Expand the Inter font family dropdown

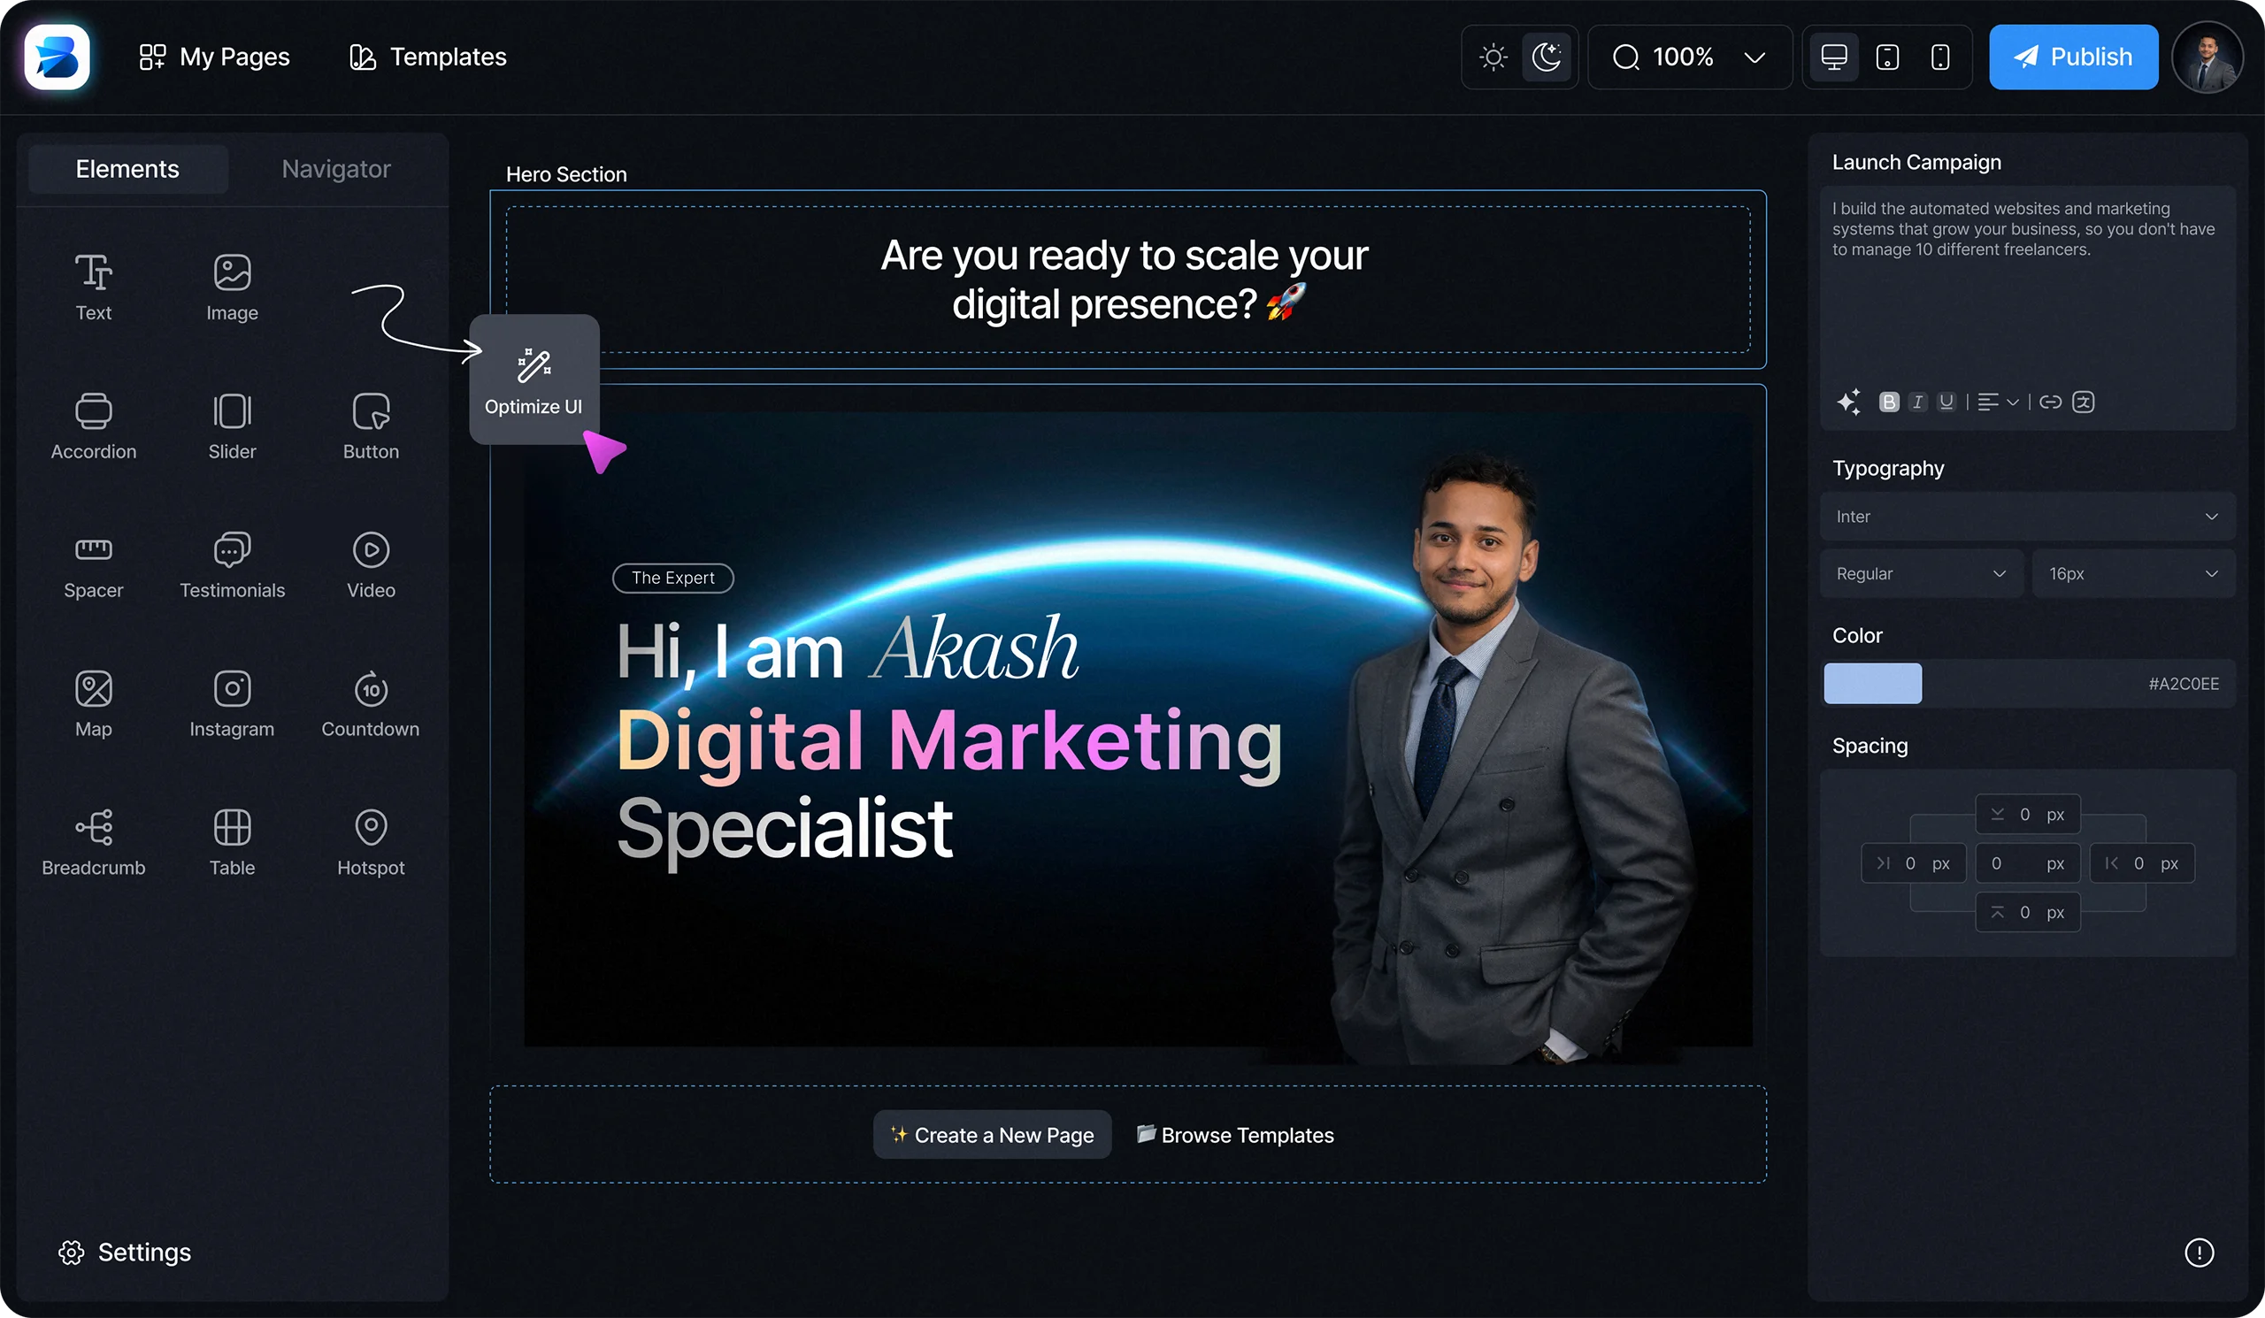2028,517
